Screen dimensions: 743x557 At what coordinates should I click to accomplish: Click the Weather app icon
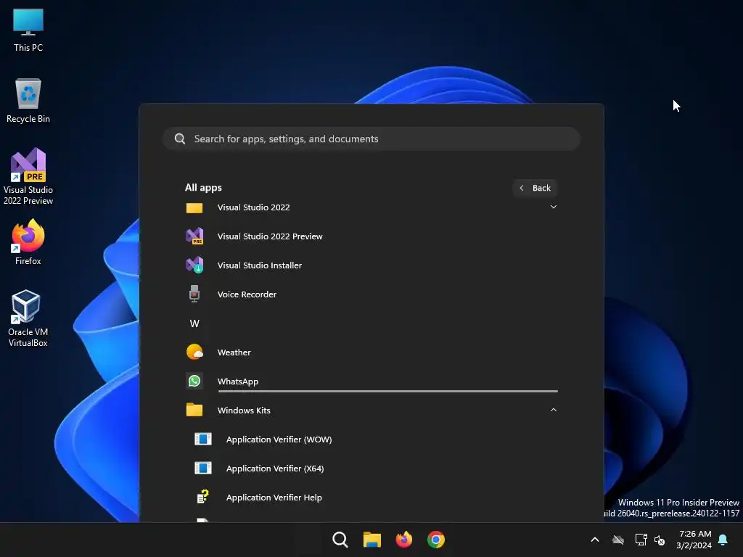tap(194, 352)
